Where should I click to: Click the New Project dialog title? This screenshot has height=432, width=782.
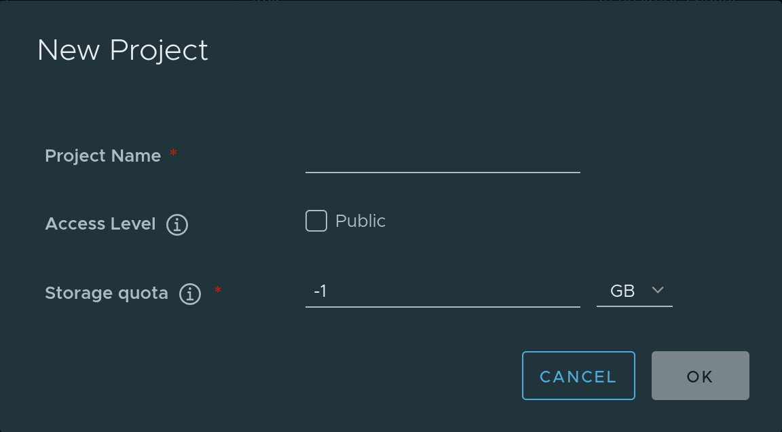click(122, 50)
